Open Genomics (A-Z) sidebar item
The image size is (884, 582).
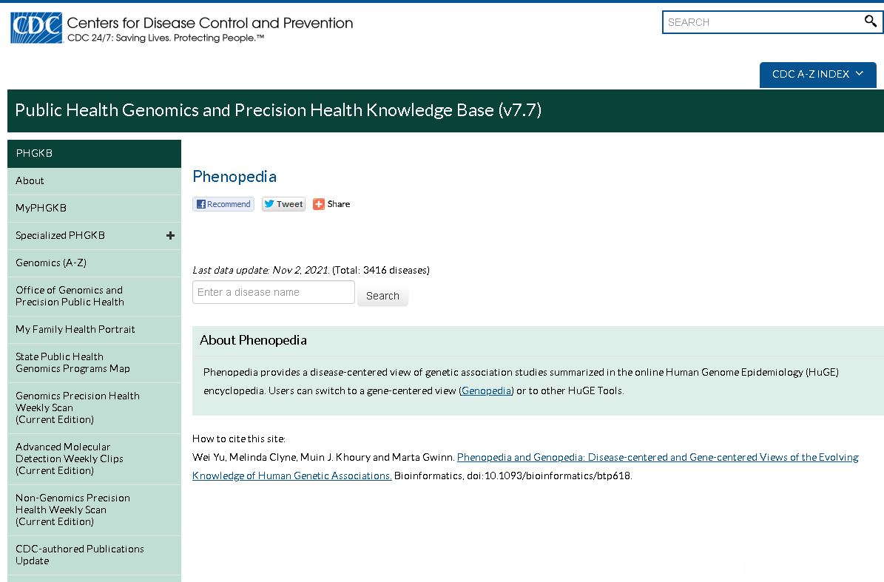point(51,263)
